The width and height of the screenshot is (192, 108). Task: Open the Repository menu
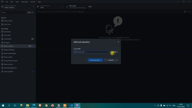point(25,2)
